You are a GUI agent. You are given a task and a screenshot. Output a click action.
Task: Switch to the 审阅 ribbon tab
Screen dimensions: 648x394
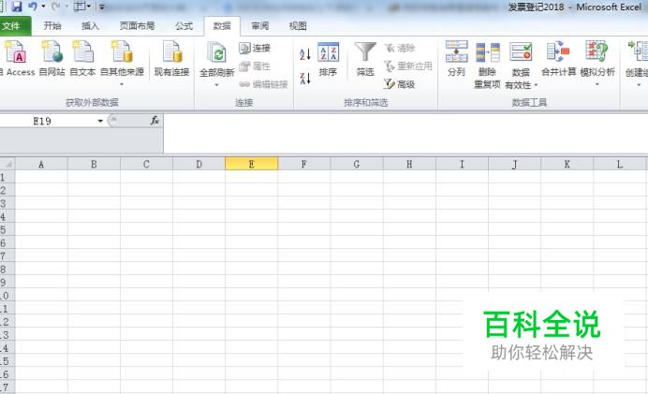click(x=260, y=26)
